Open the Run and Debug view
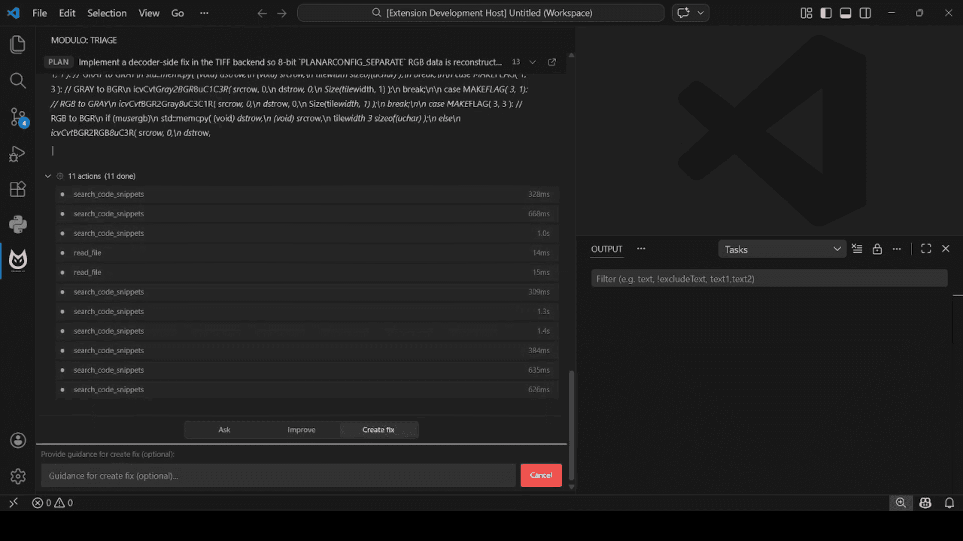This screenshot has width=963, height=541. click(18, 153)
